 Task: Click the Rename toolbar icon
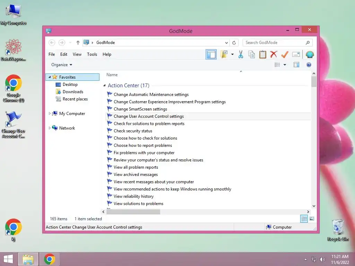pyautogui.click(x=296, y=54)
